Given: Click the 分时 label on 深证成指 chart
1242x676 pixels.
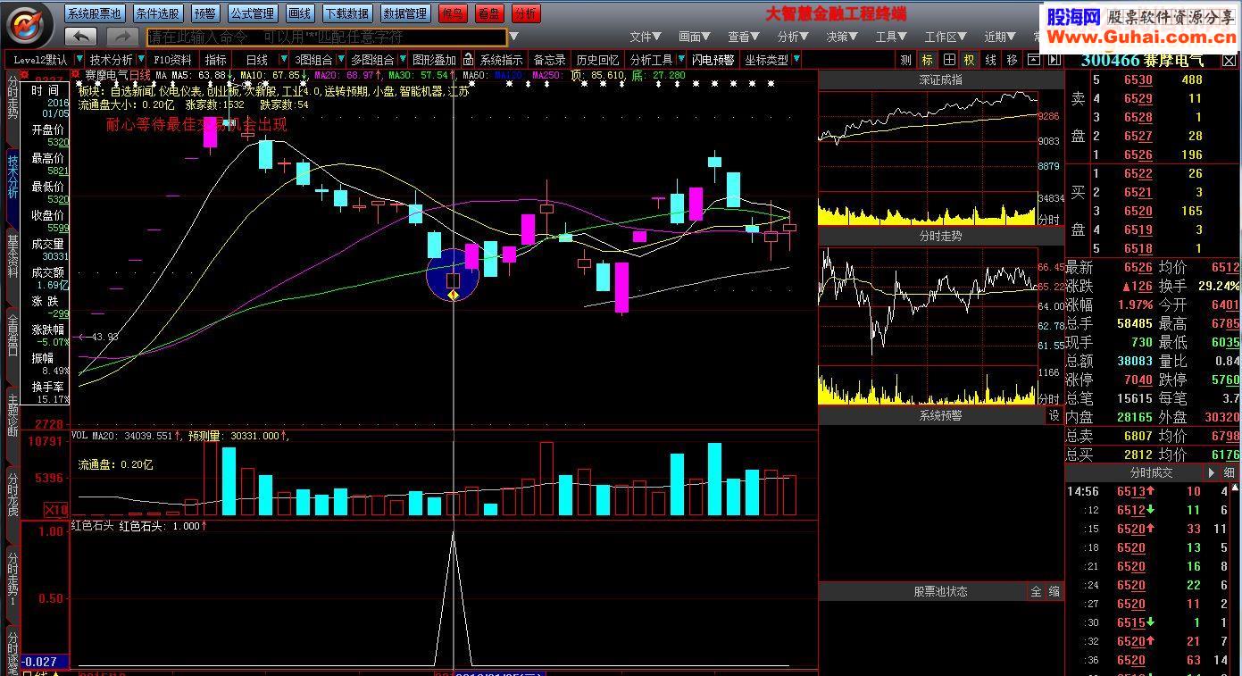Looking at the screenshot, I should [1049, 220].
